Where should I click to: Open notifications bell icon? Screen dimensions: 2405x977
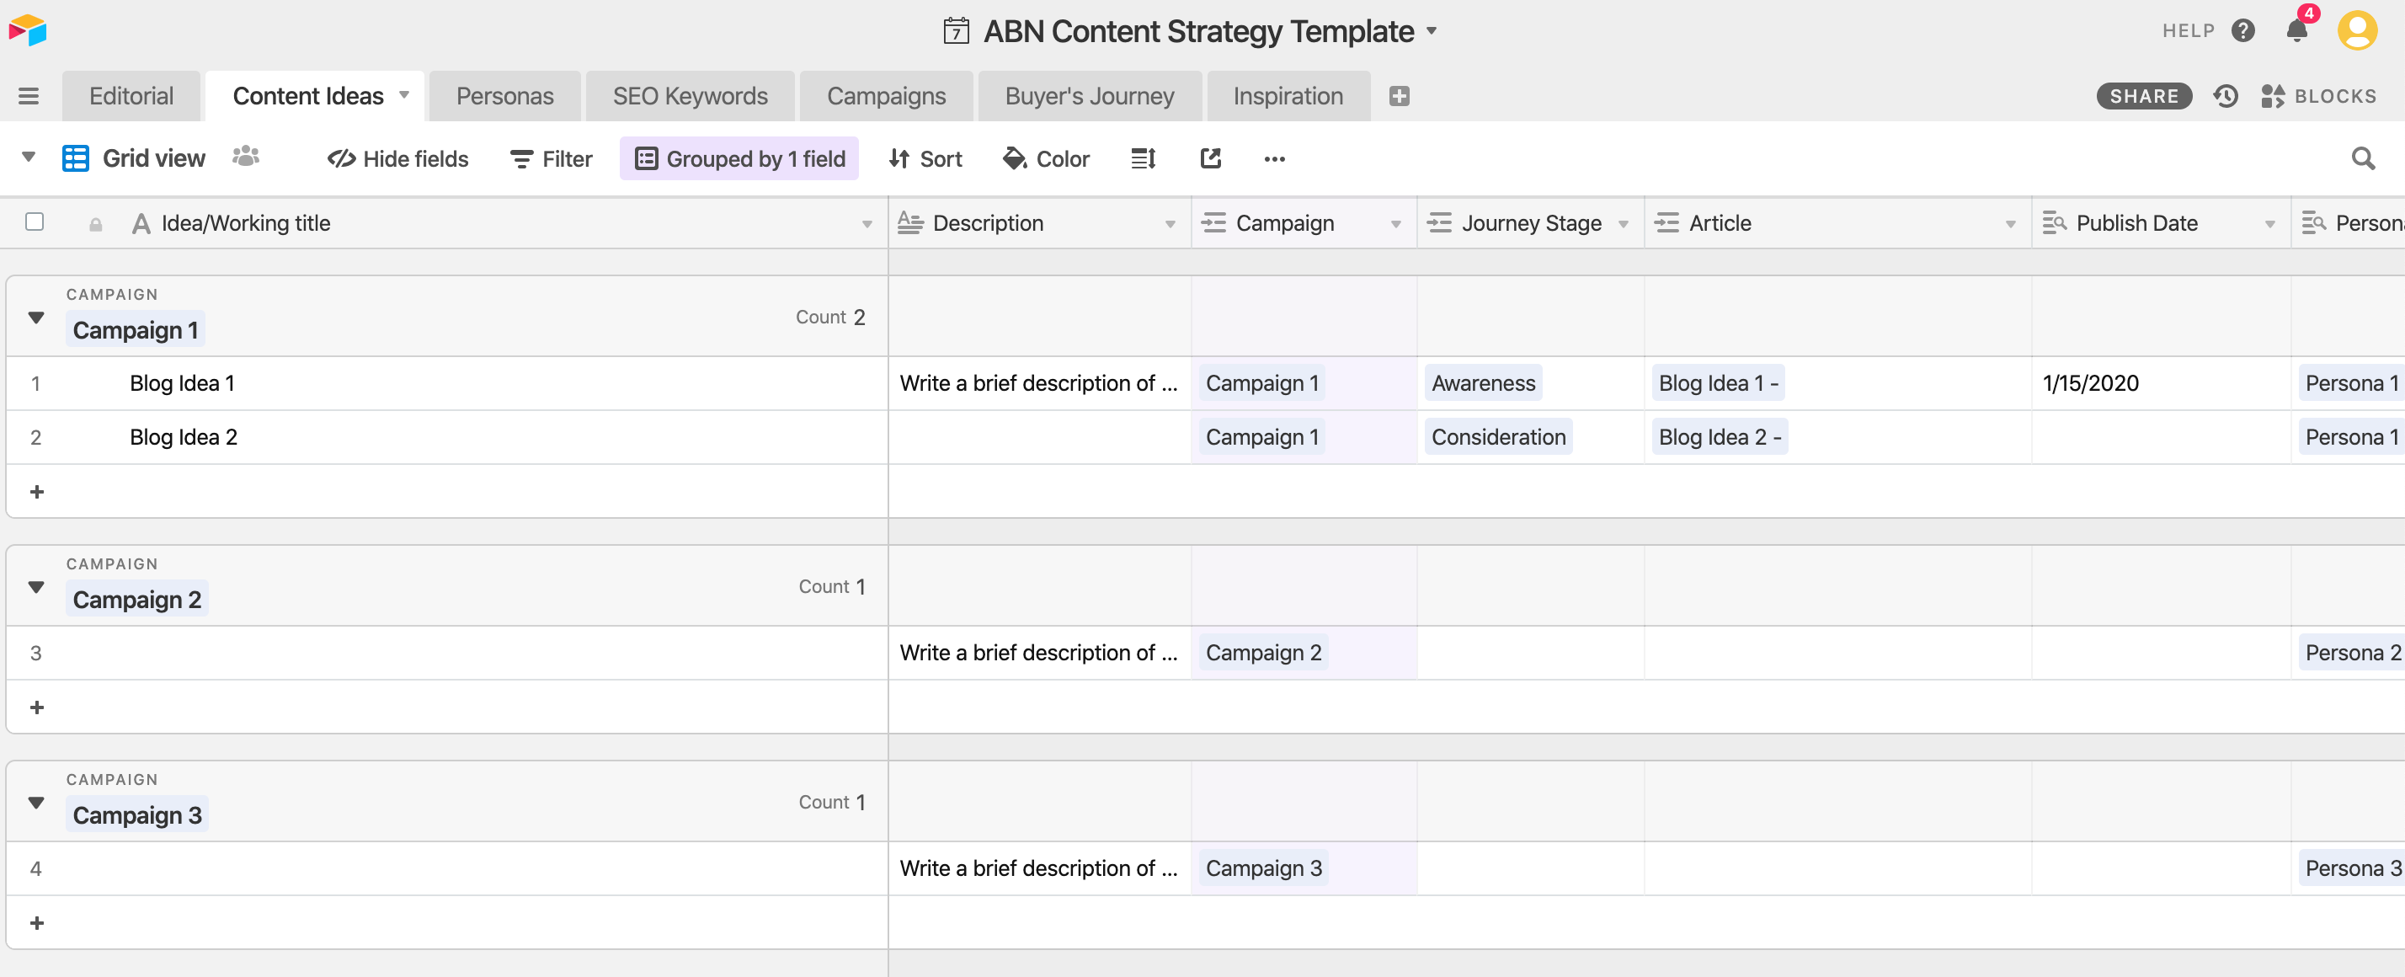pyautogui.click(x=2296, y=31)
